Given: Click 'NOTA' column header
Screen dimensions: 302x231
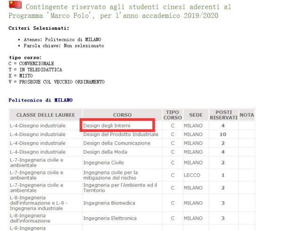Looking at the screenshot, I should click(247, 115).
